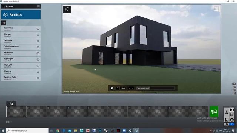
Task: Switch to Build mode
Action: 227,112
